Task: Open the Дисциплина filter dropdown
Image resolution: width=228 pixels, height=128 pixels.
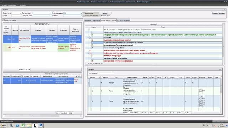Action: coord(51,13)
